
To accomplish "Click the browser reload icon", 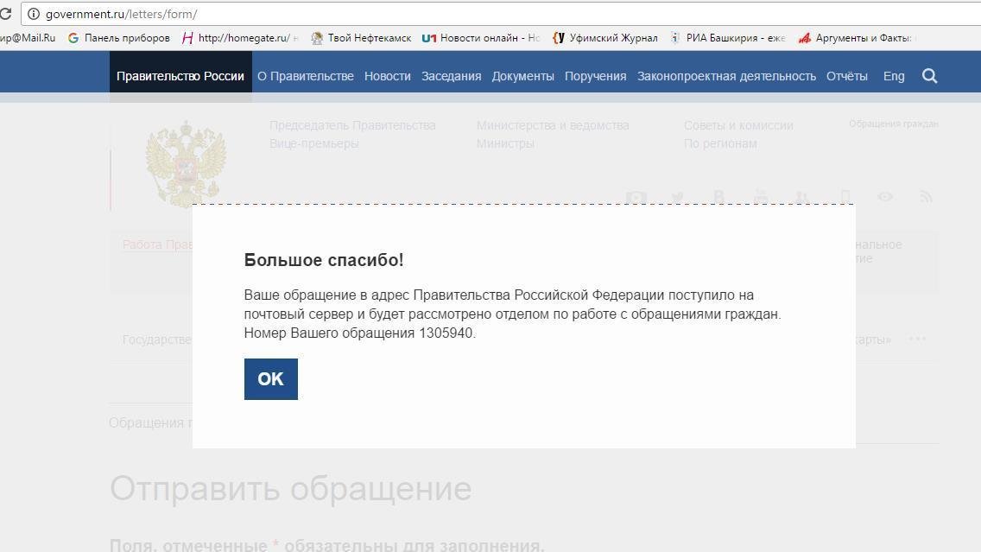I will coord(6,14).
